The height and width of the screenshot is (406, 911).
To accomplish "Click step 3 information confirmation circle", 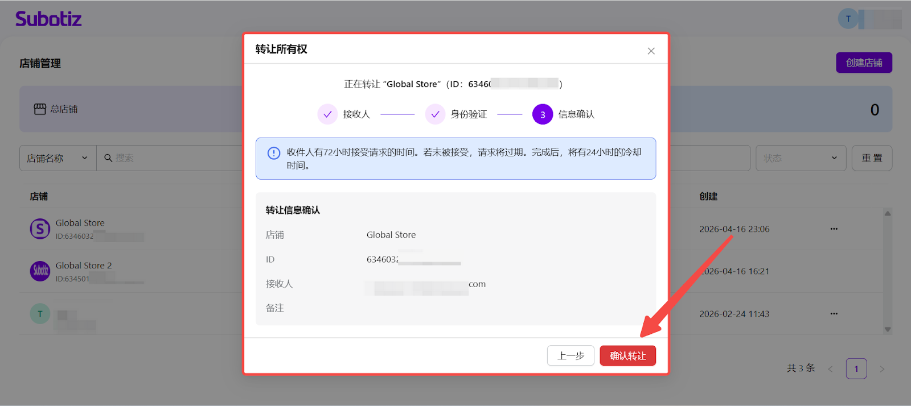I will click(542, 114).
